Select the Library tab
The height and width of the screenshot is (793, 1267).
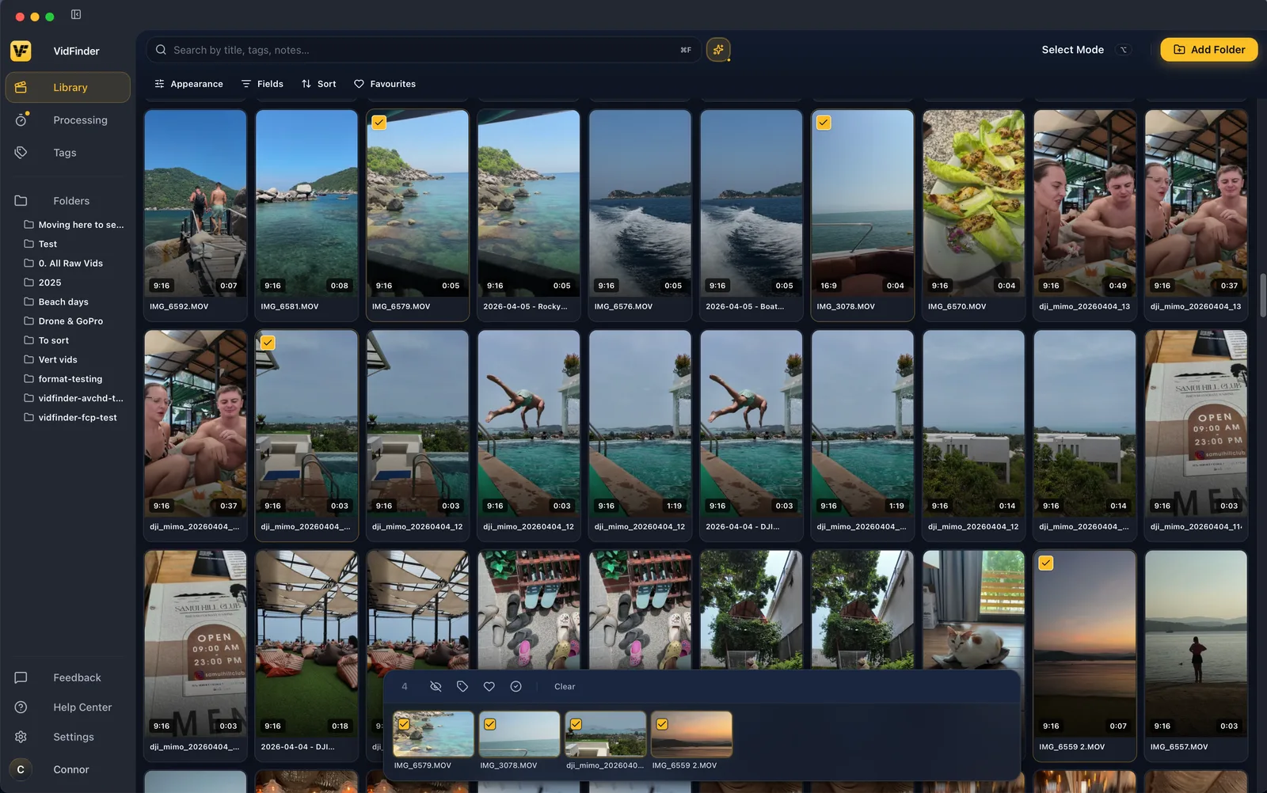(67, 87)
